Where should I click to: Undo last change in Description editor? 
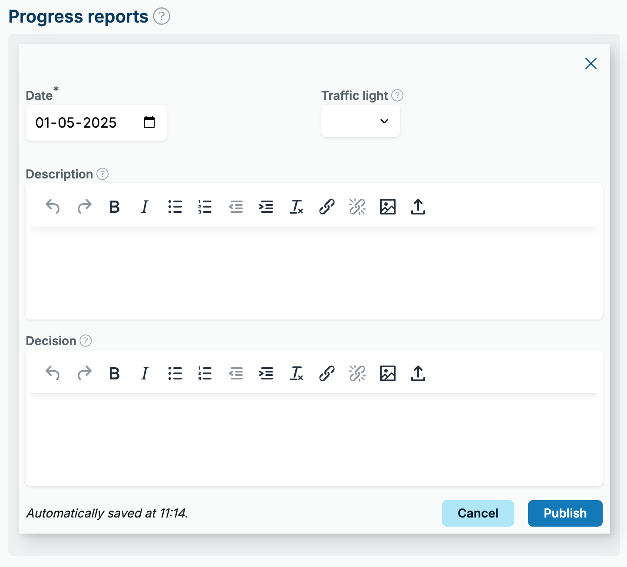click(53, 207)
